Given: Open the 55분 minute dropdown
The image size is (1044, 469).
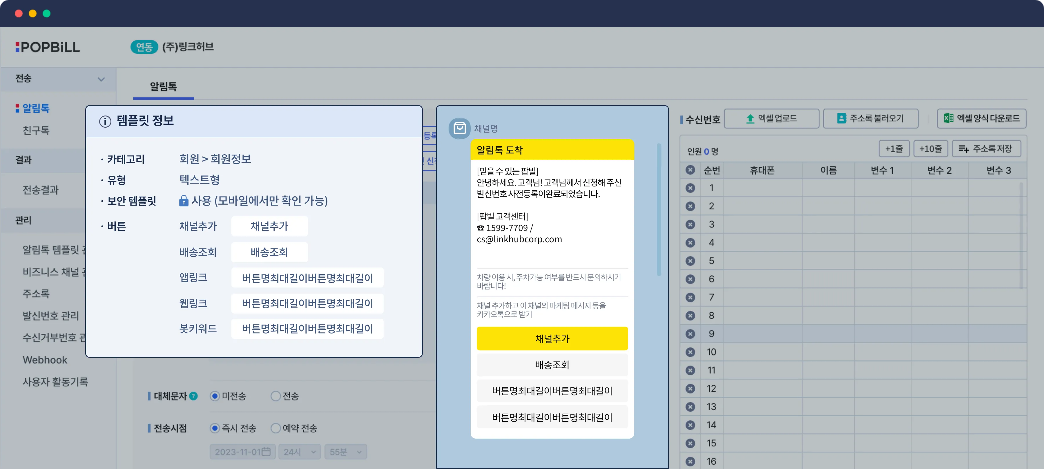Looking at the screenshot, I should (346, 452).
